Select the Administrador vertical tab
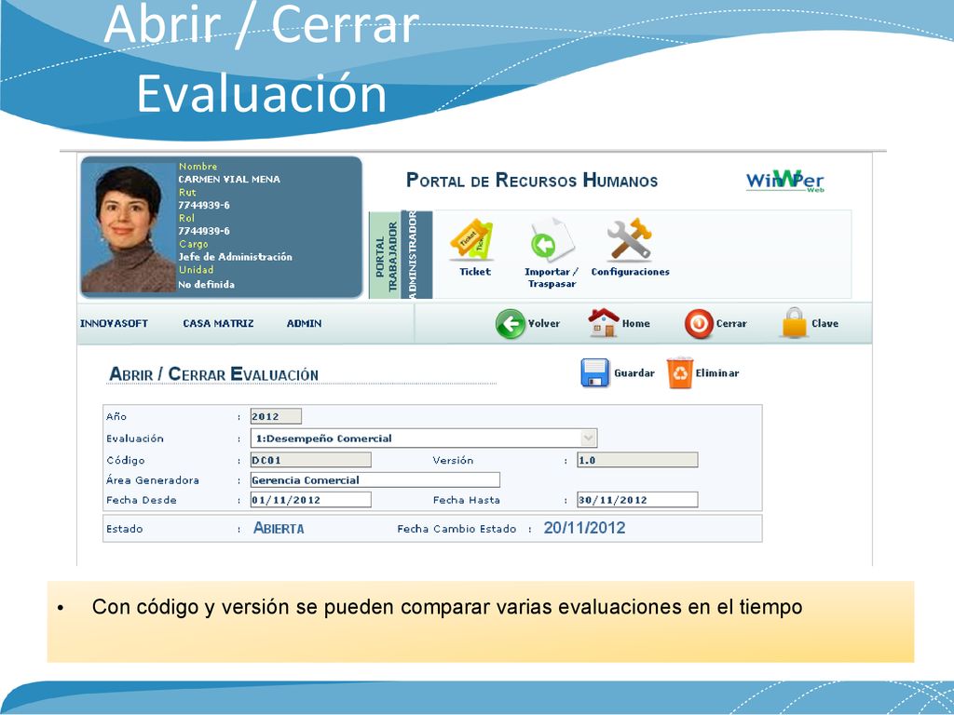This screenshot has height=715, width=954. tap(416, 255)
